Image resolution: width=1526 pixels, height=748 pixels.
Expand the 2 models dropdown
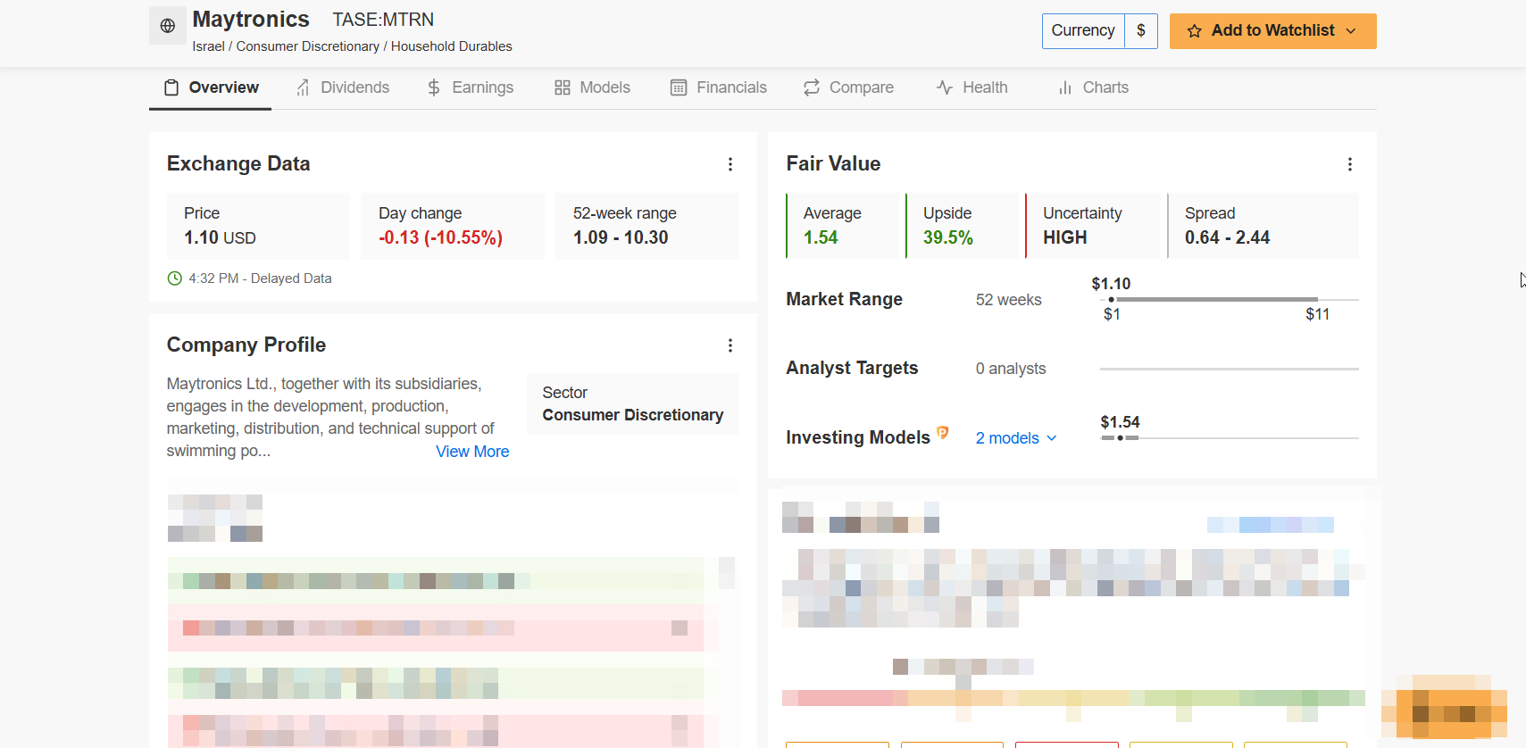1016,438
